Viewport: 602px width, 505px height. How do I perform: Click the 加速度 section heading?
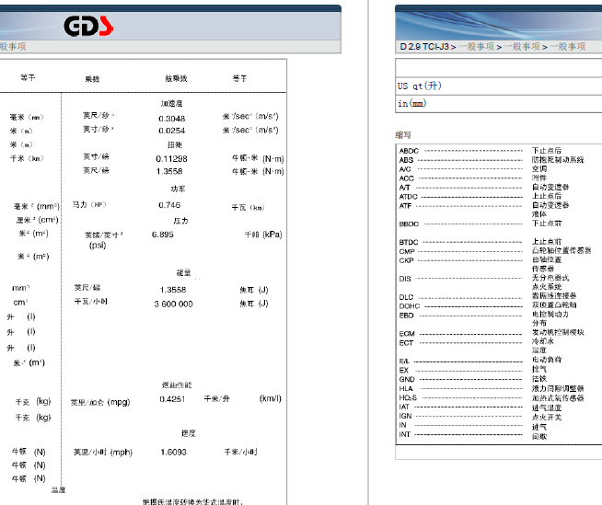point(171,104)
